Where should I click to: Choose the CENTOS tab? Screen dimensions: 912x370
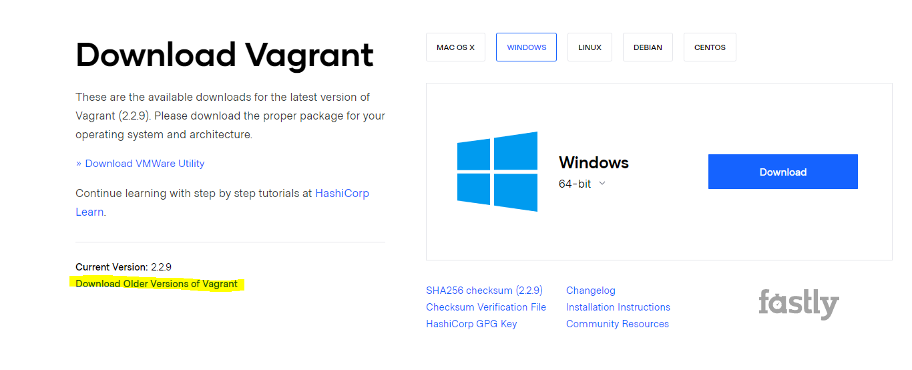click(710, 47)
